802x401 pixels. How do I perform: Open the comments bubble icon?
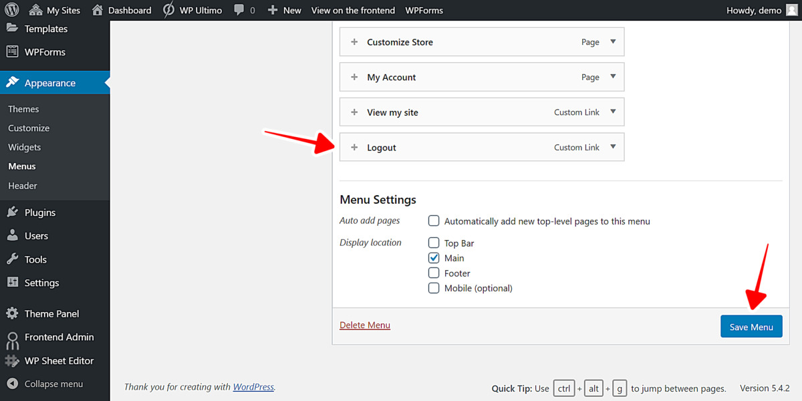[237, 10]
